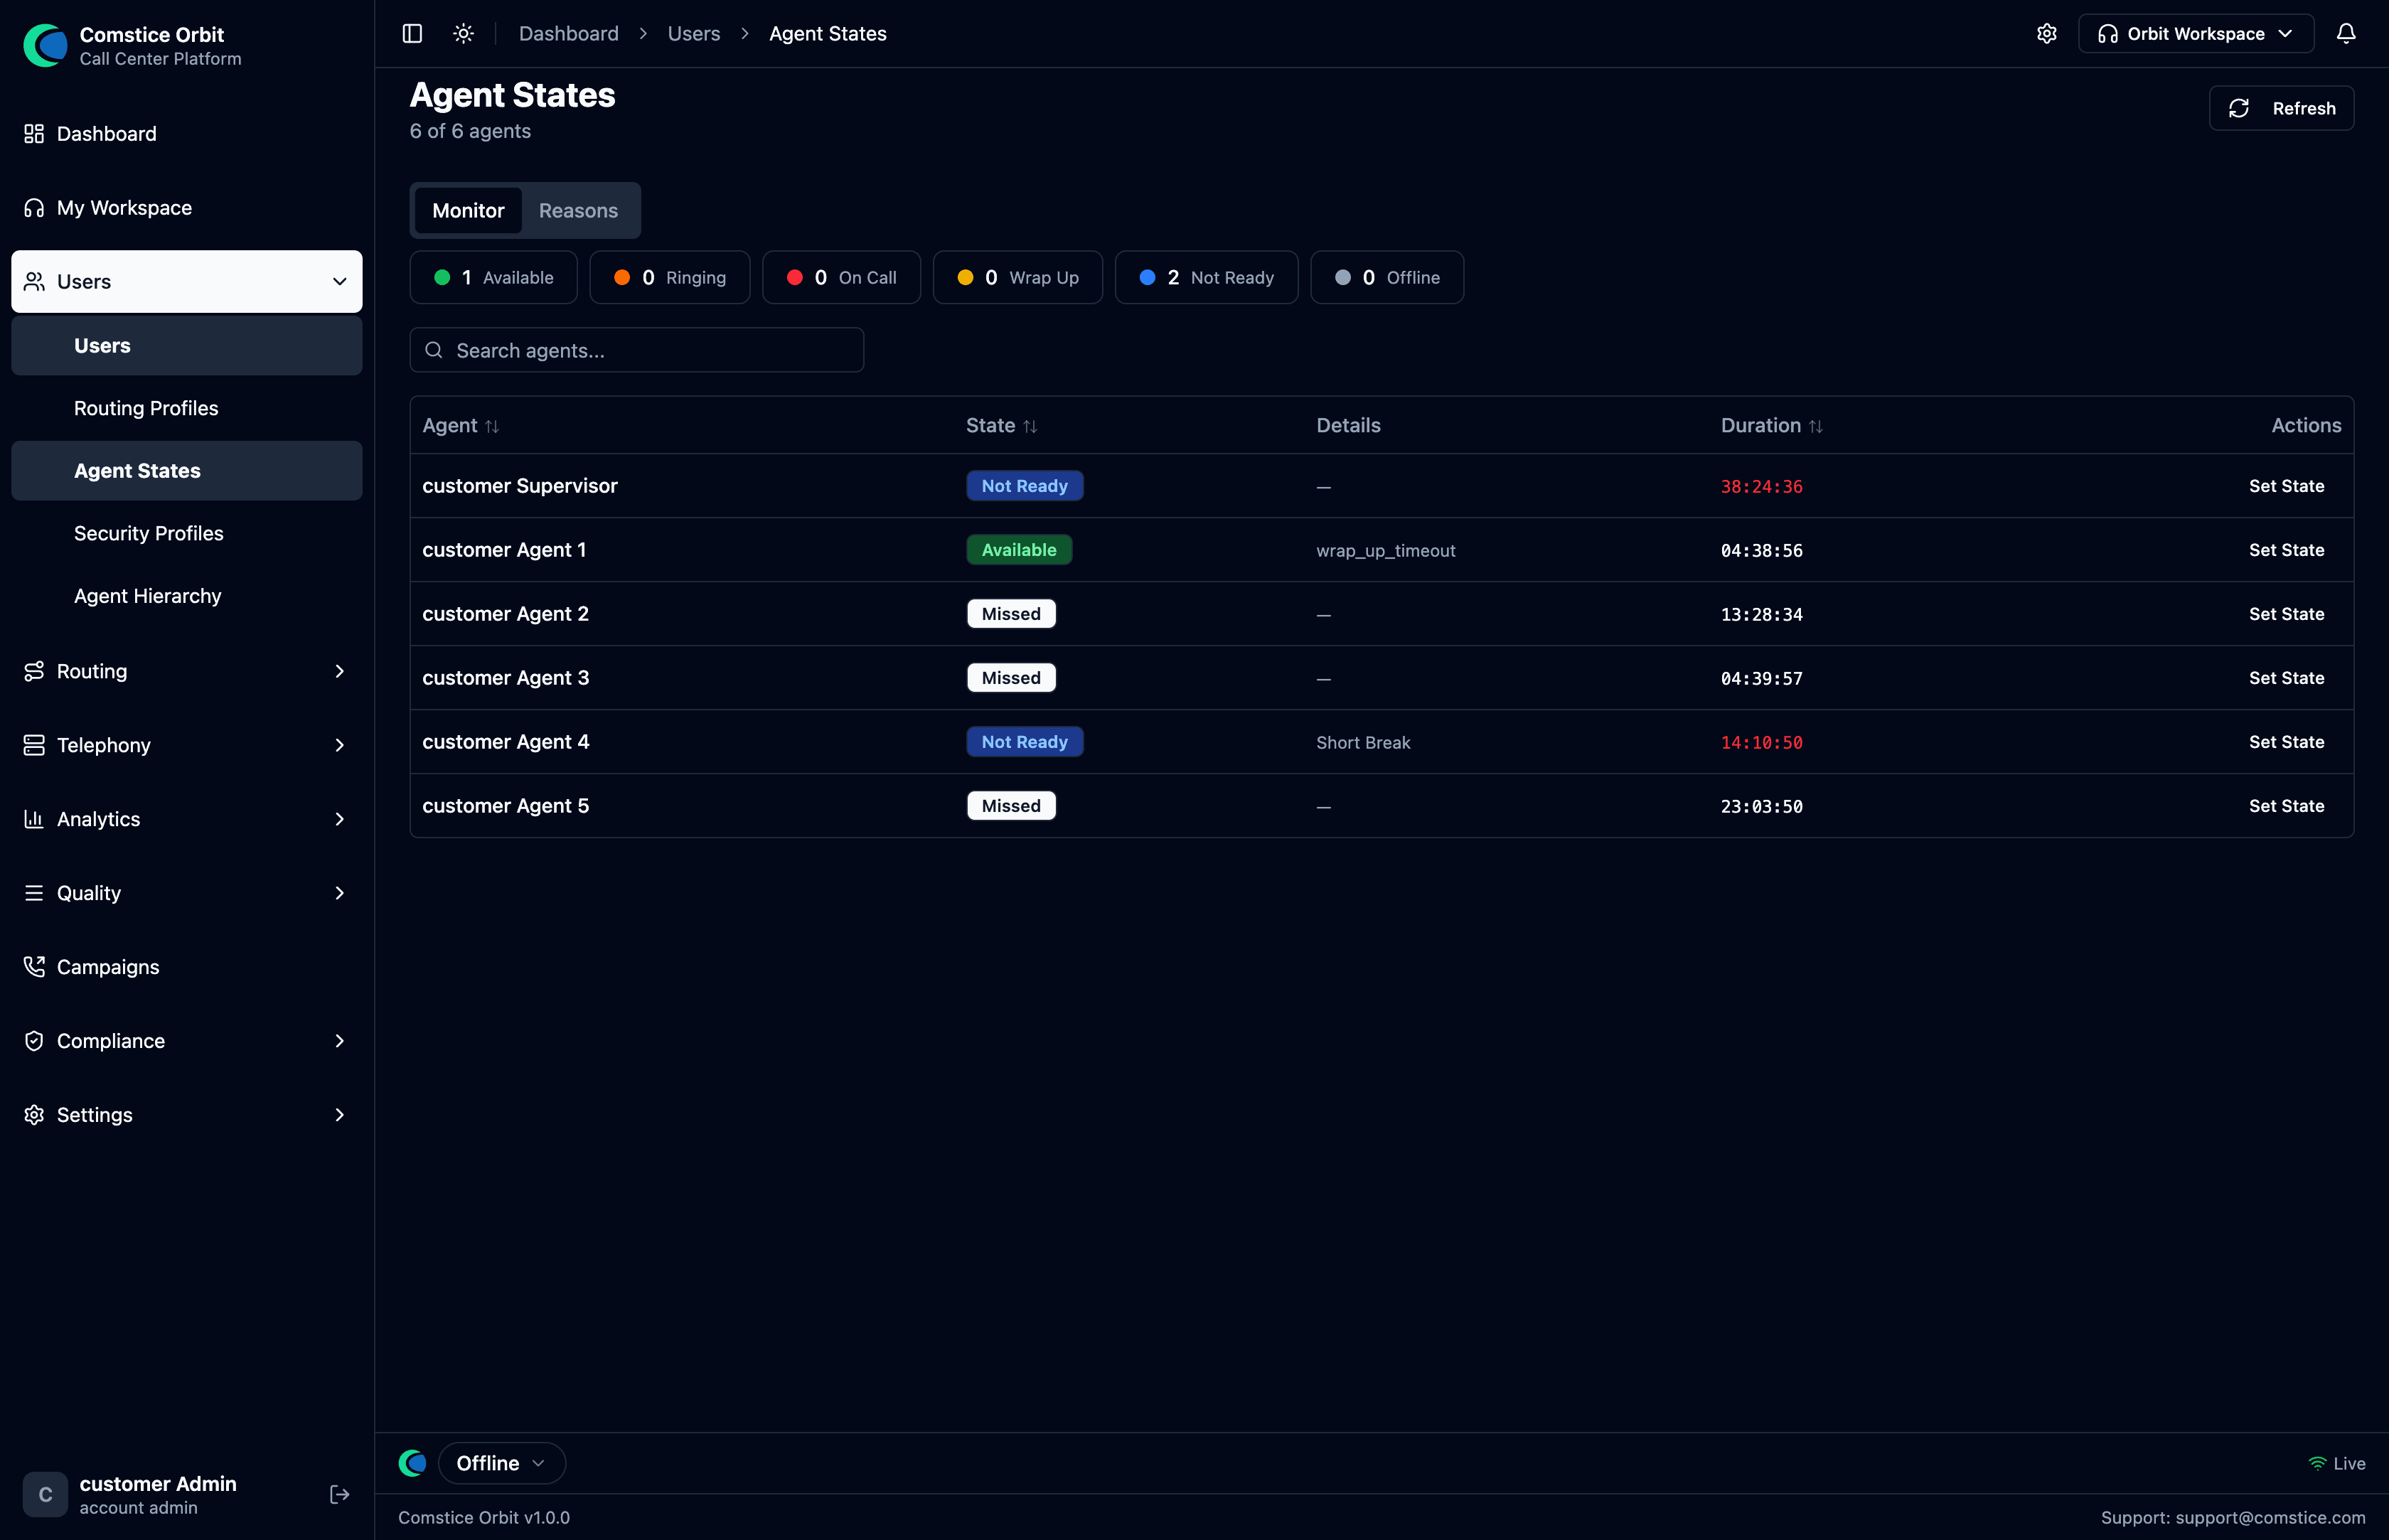The width and height of the screenshot is (2389, 1540).
Task: Click Available badge for customer Agent 1
Action: pyautogui.click(x=1018, y=550)
